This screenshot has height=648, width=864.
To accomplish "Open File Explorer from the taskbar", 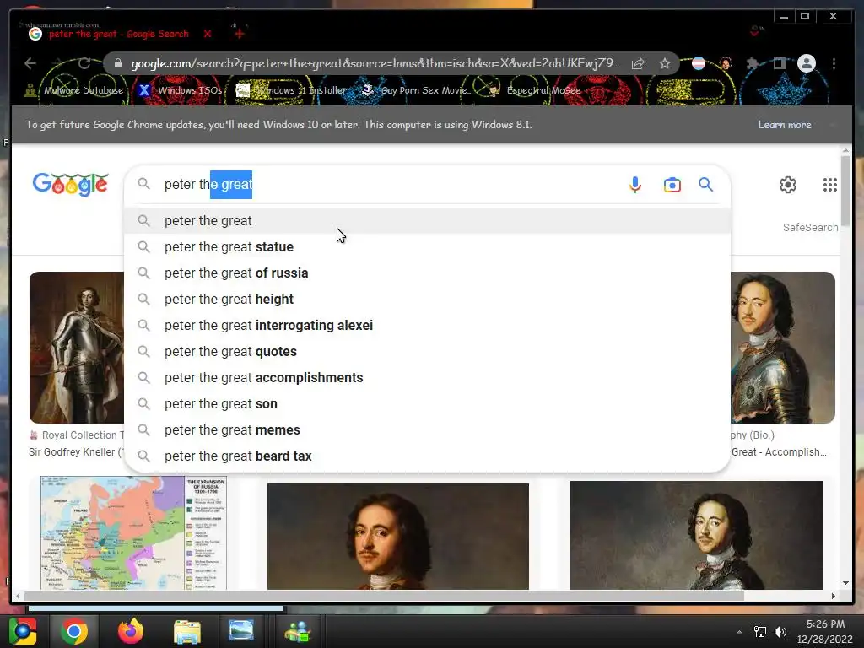I will pyautogui.click(x=186, y=631).
